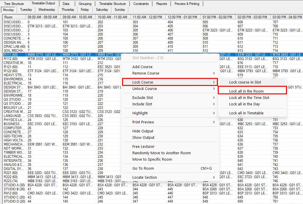Open the Tree Structure tab
Viewport: 303px width, 204px height.
14,4
